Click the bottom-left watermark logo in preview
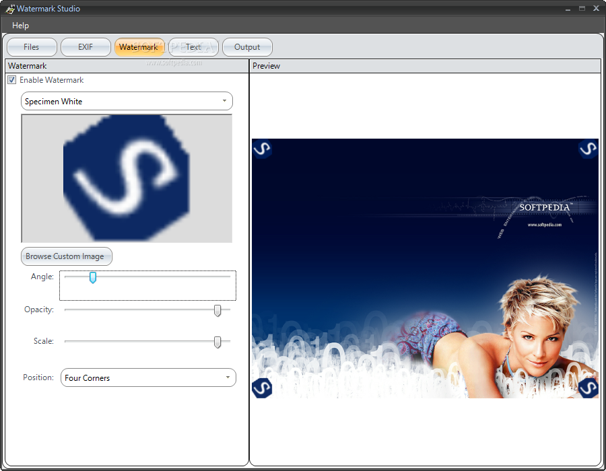The height and width of the screenshot is (471, 606). pos(262,388)
